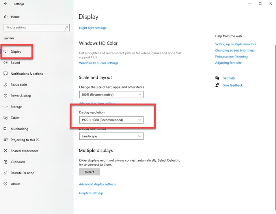Viewport: 276px width, 214px height.
Task: Click the search magnifier icon
Action: click(x=67, y=28)
